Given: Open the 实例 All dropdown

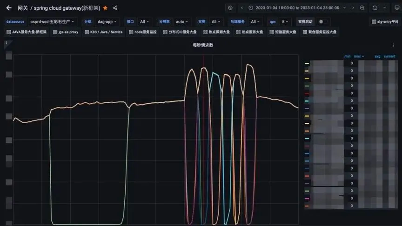Looking at the screenshot, I should [216, 22].
